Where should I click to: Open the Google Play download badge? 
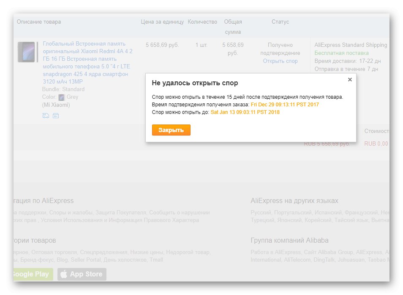click(x=33, y=274)
